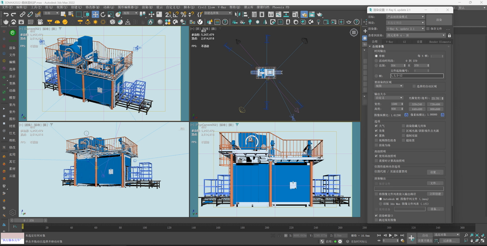Switch to the GI tab

[x=404, y=42]
